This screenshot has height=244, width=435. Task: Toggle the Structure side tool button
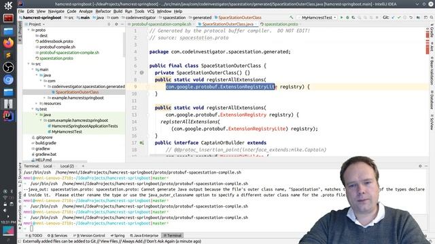(x=20, y=175)
